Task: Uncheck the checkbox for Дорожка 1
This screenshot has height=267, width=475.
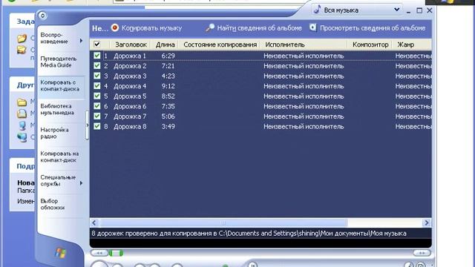Action: click(97, 56)
